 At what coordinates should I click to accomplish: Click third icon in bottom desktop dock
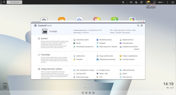(90, 93)
